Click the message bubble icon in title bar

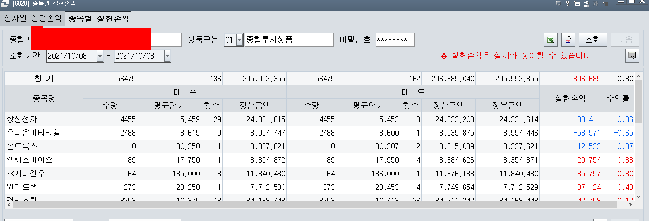point(558,3)
